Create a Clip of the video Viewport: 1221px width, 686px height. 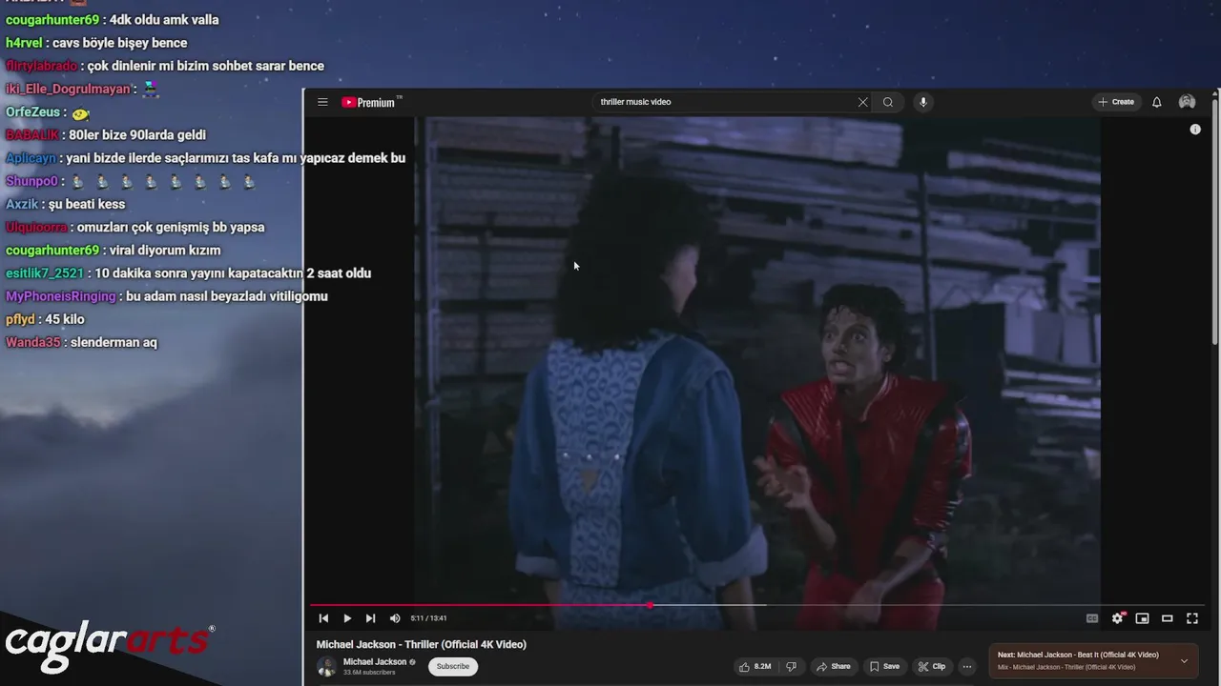point(932,667)
